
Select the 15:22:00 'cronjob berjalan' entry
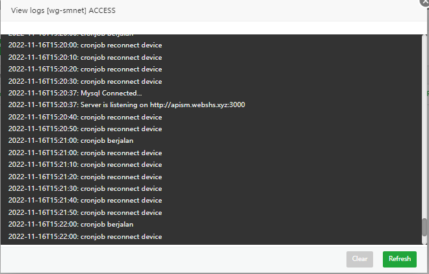coord(71,224)
